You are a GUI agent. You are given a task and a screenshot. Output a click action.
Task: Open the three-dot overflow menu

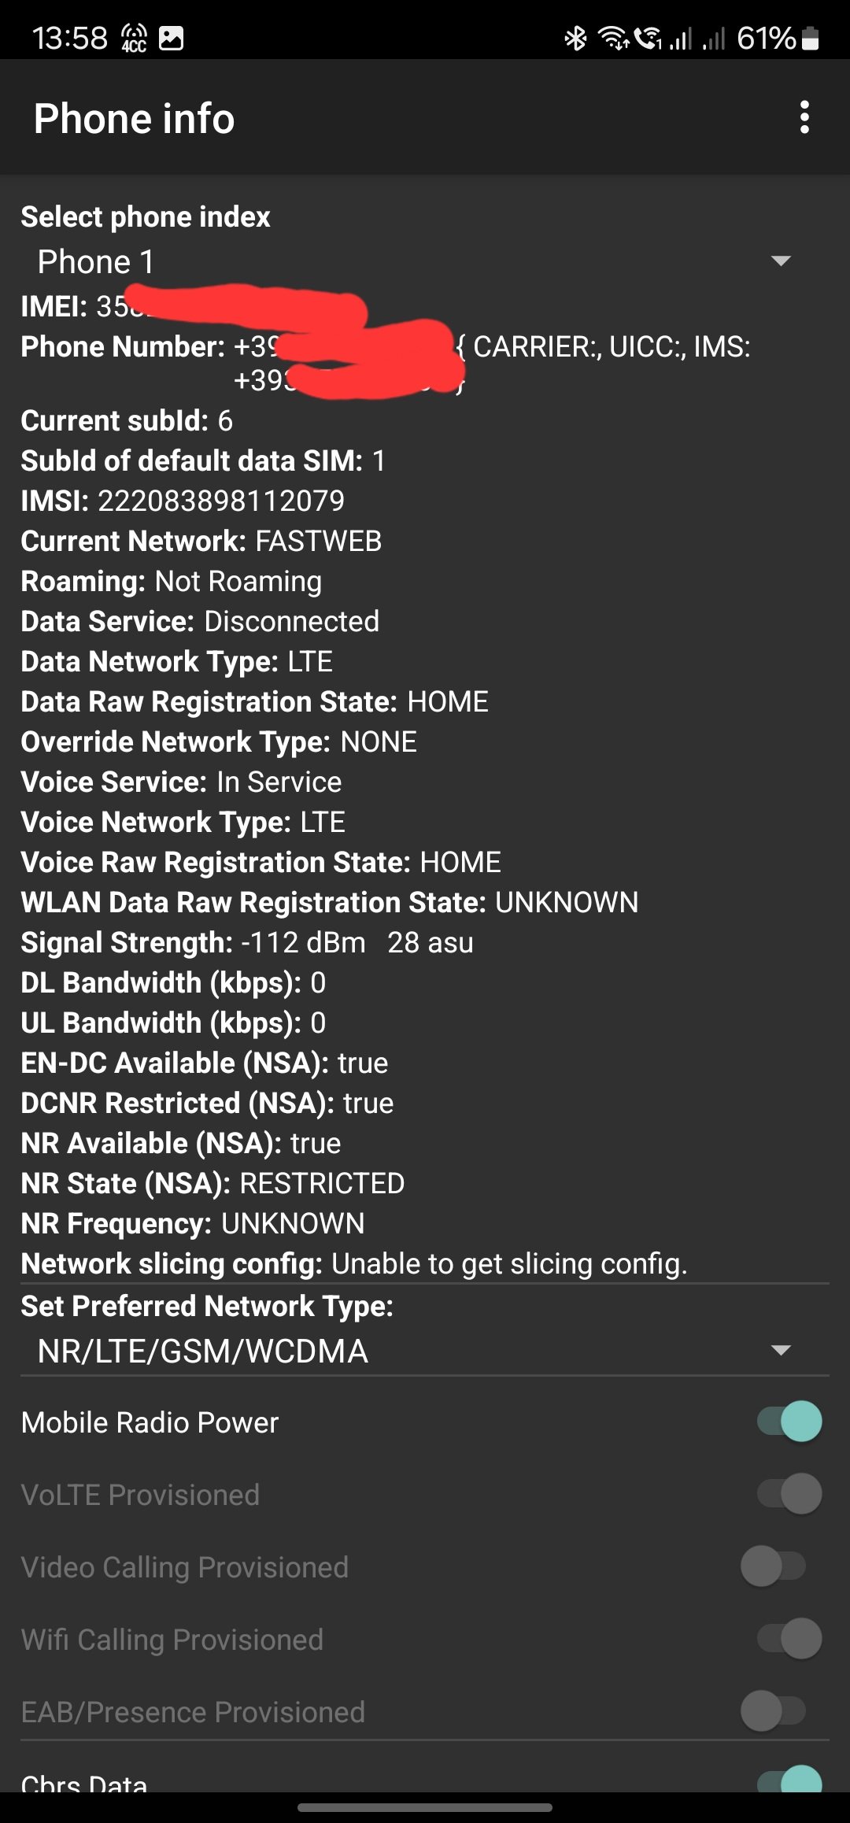pos(804,117)
